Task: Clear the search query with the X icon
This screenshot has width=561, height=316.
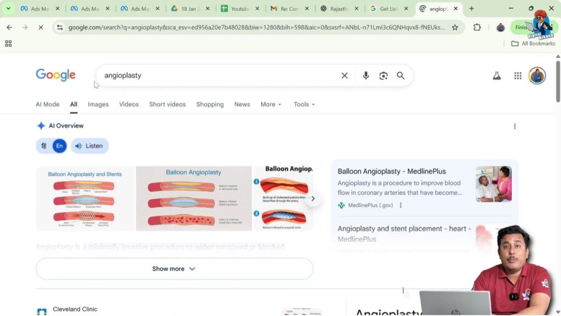Action: click(344, 75)
